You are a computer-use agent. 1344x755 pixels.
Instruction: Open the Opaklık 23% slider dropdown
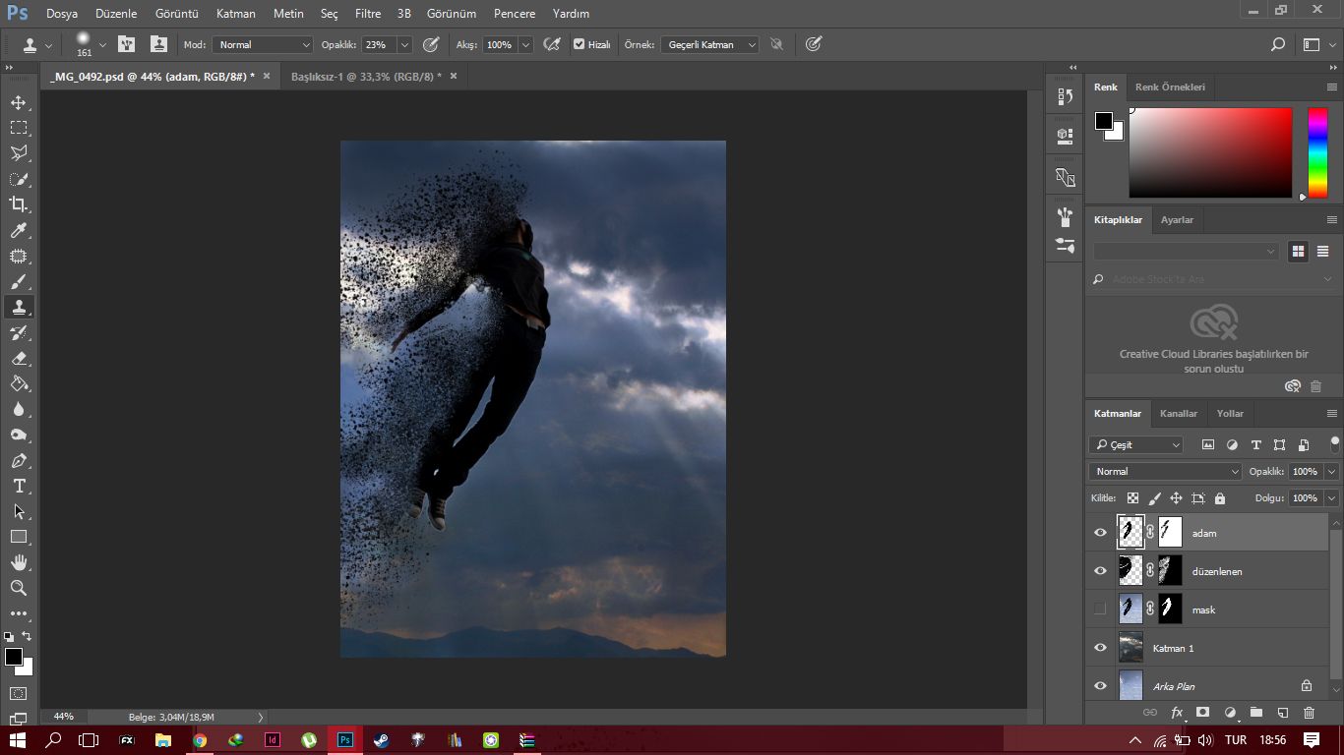click(x=404, y=44)
